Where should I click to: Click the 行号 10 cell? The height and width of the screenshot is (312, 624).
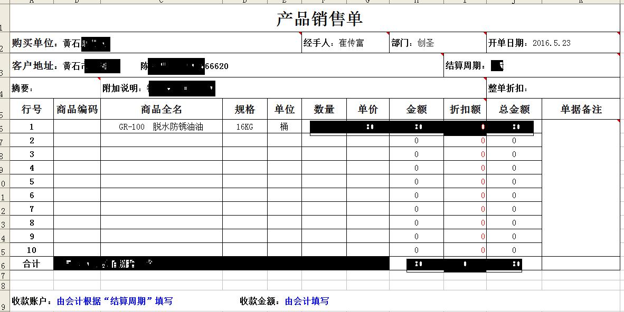tap(32, 250)
